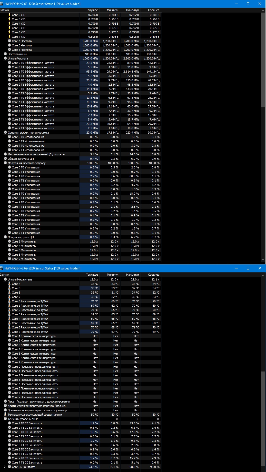Click Среднее column header in lower window
This screenshot has height=472, width=266.
[x=151, y=275]
